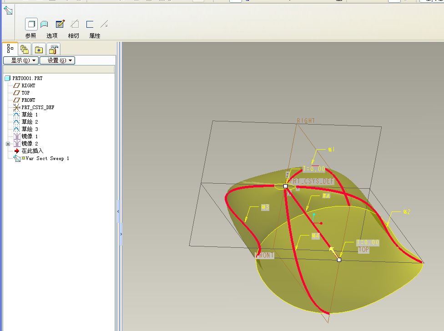Open the 设置 dropdown
444x331 pixels.
(57, 60)
